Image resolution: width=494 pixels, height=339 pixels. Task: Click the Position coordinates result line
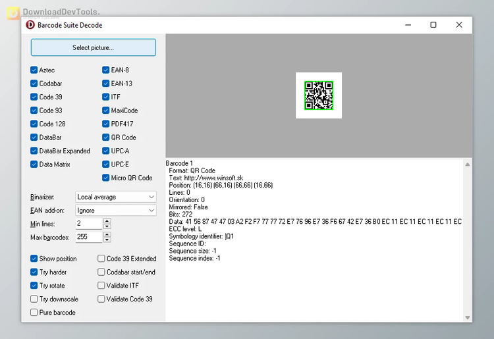221,185
